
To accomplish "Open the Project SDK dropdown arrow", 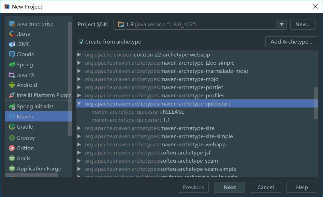I will click(x=281, y=24).
